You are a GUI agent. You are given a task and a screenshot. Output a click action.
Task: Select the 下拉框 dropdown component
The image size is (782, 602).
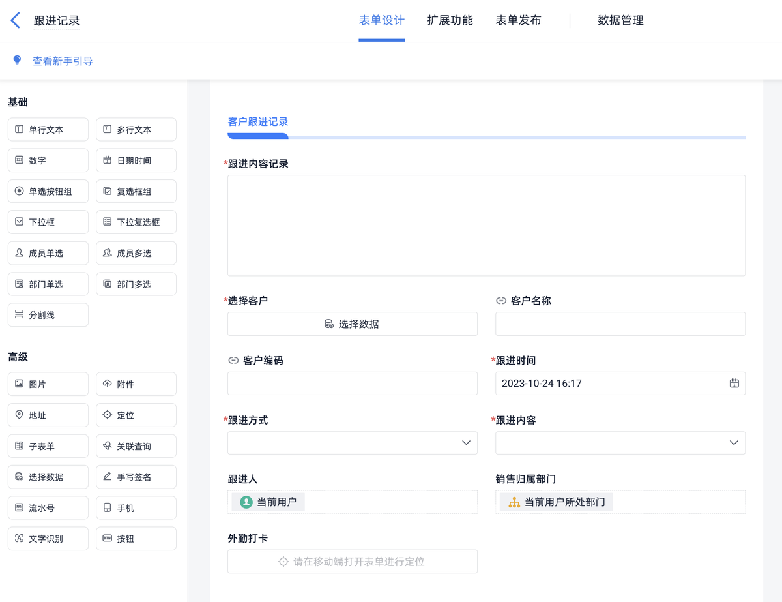[x=48, y=222]
